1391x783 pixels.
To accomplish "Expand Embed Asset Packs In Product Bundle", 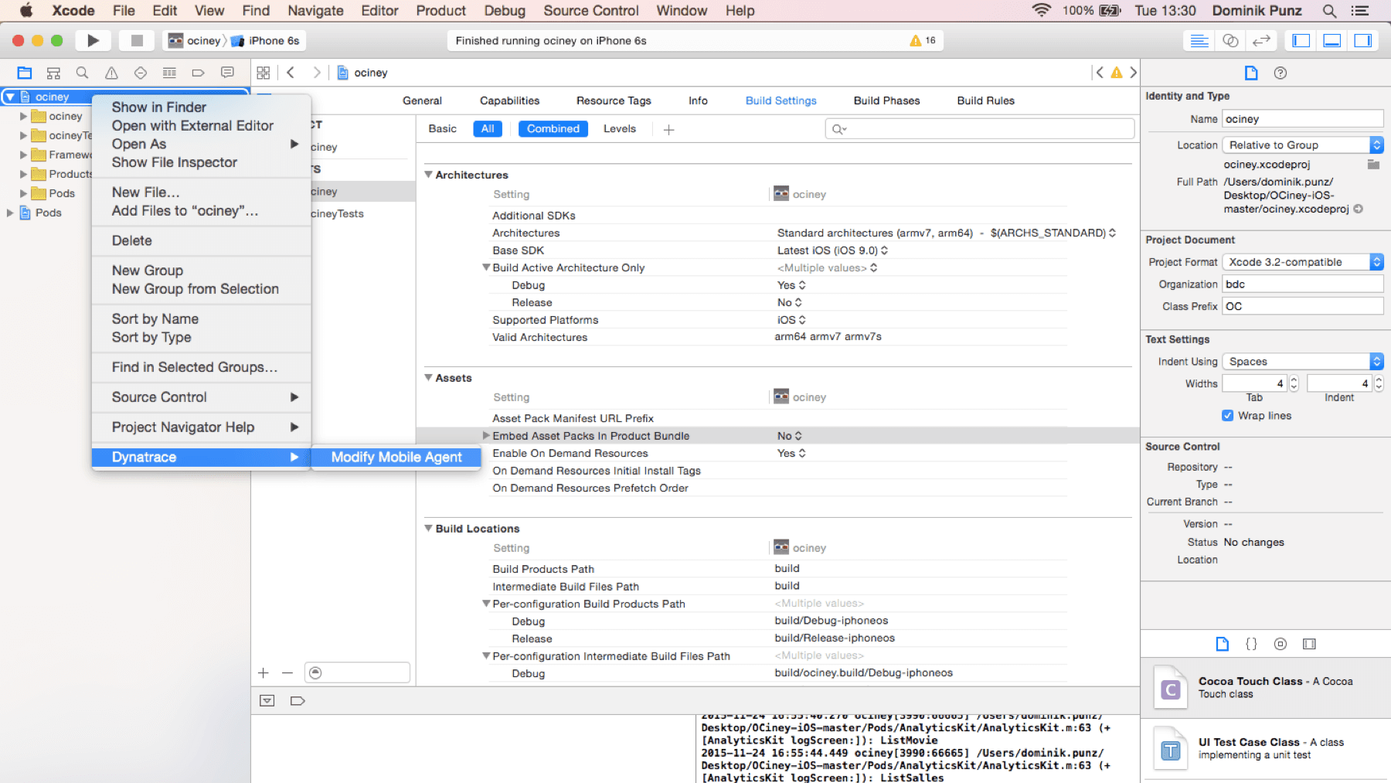I will (486, 436).
